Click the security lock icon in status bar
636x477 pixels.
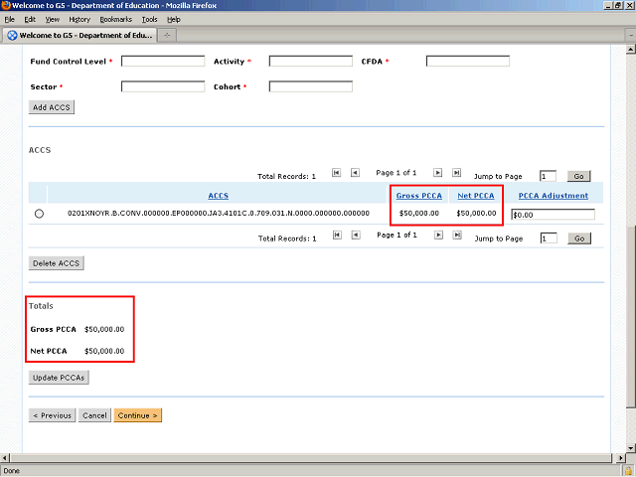click(x=628, y=471)
